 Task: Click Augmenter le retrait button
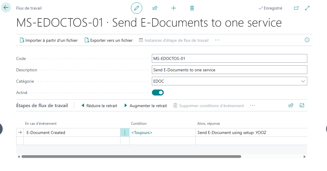click(x=146, y=106)
